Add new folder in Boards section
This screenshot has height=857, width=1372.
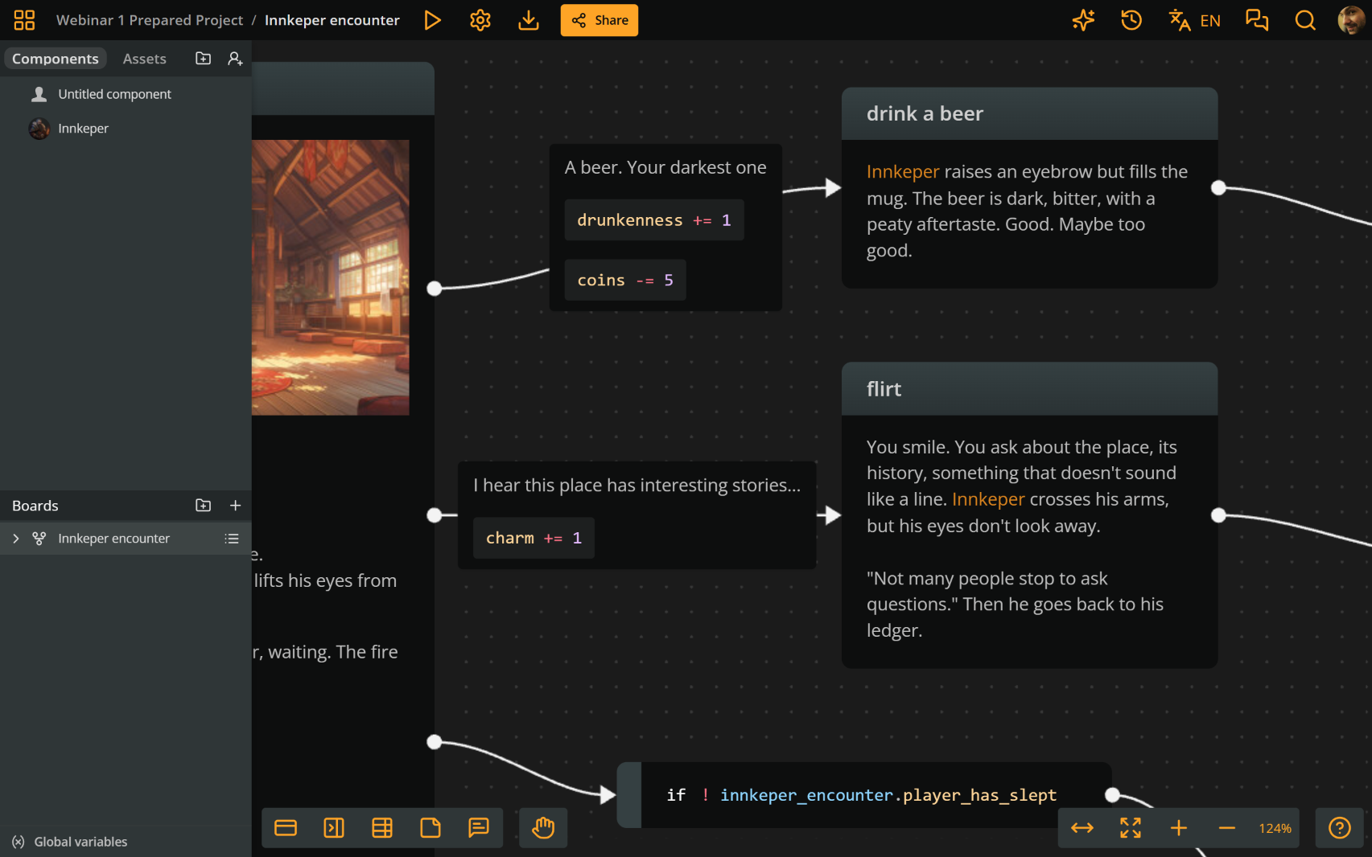click(x=204, y=506)
